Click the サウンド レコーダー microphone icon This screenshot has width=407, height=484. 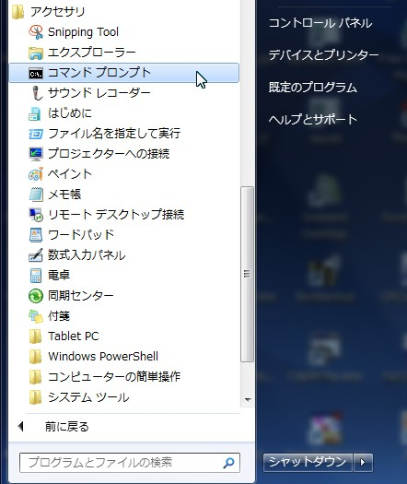(x=37, y=93)
